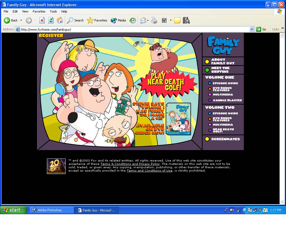Click the Play Near Death Golf banner
Screen dimensions: 286x241
tap(166, 82)
